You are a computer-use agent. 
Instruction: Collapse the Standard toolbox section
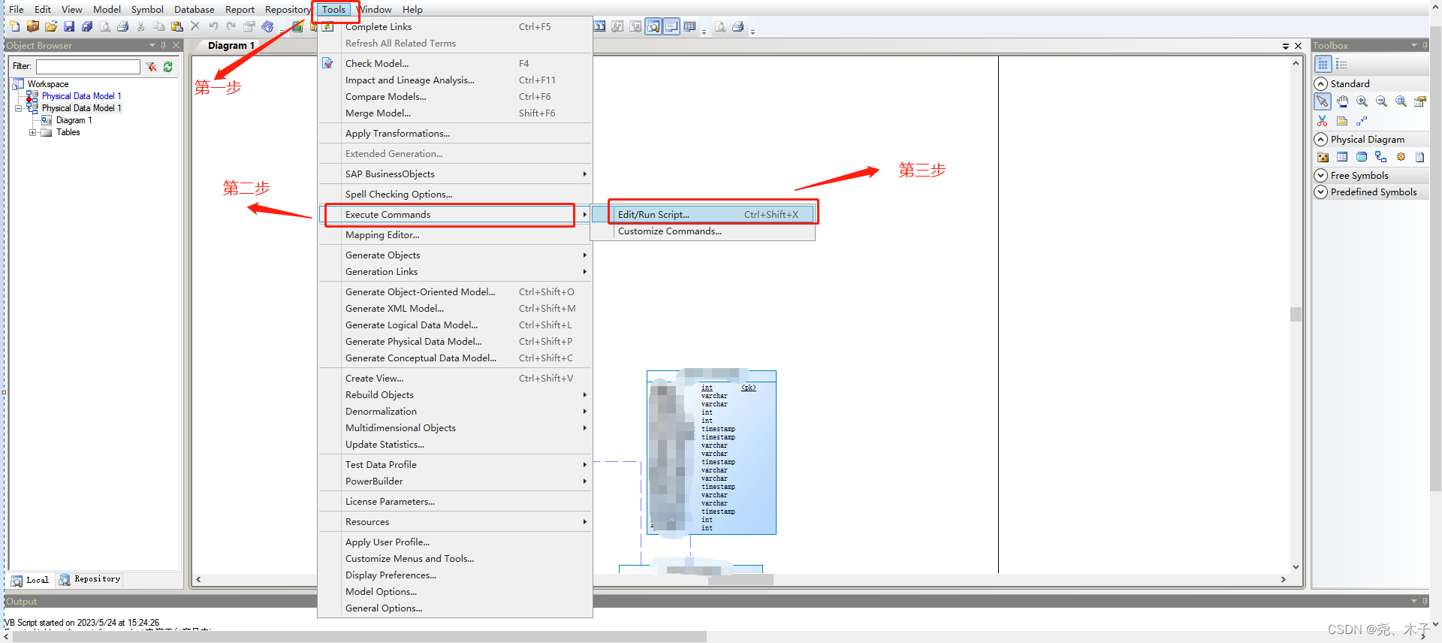(1321, 83)
